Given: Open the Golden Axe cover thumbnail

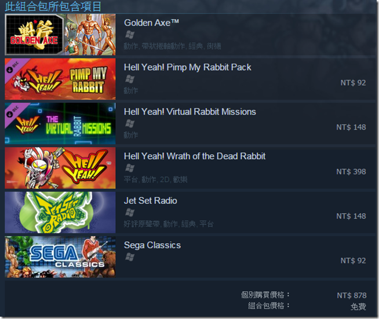Looking at the screenshot, I should pos(60,35).
